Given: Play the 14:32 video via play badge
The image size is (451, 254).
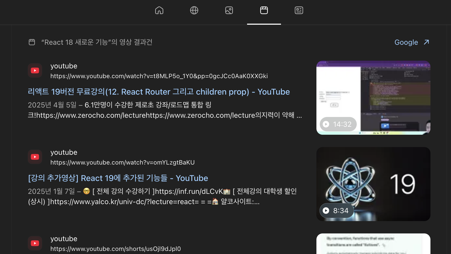Looking at the screenshot, I should pos(338,124).
